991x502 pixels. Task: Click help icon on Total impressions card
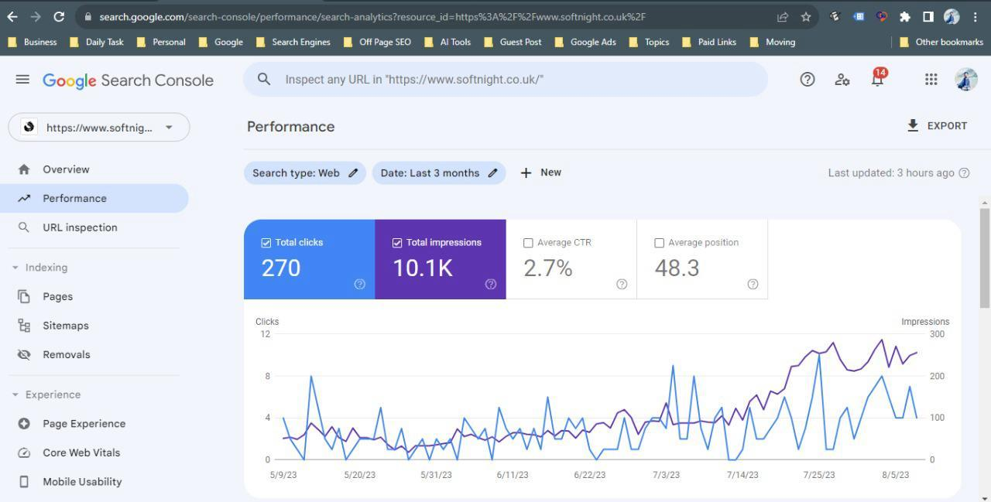click(x=491, y=284)
